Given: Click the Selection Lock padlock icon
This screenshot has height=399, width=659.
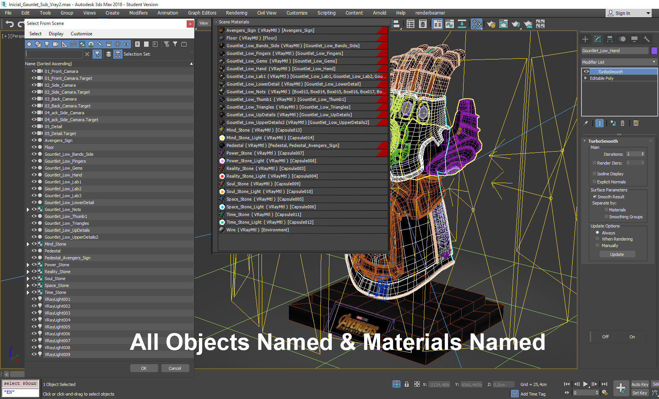Looking at the screenshot, I should 407,384.
